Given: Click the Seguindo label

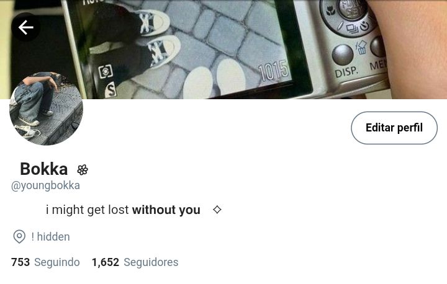Looking at the screenshot, I should [x=57, y=262].
